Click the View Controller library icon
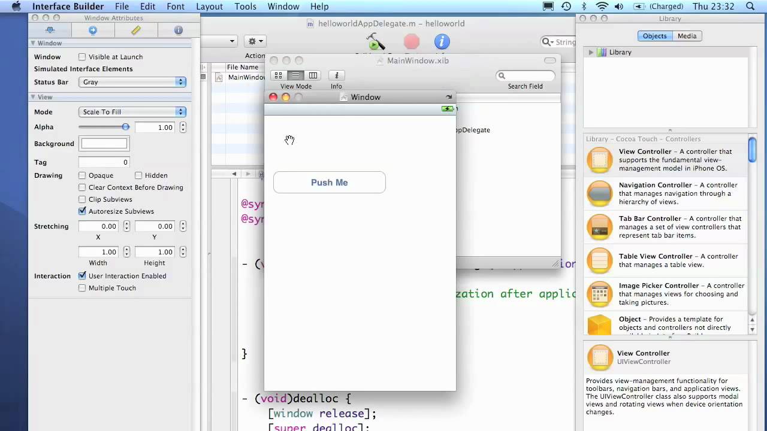The image size is (767, 431). [600, 160]
